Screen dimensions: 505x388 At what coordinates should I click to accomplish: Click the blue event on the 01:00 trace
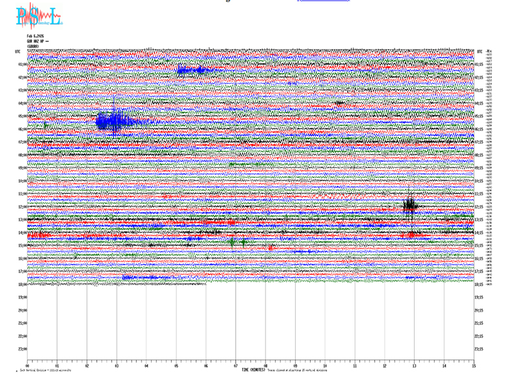[191, 70]
